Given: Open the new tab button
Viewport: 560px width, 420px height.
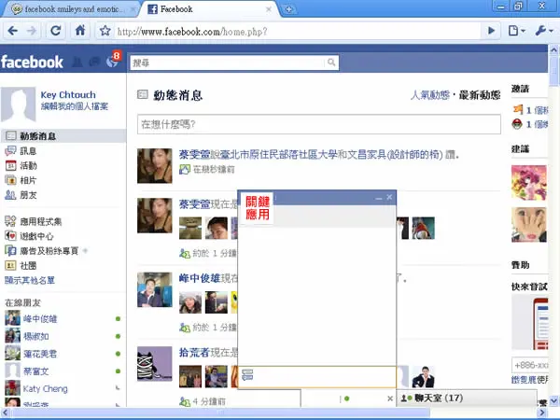Looking at the screenshot, I should (289, 9).
